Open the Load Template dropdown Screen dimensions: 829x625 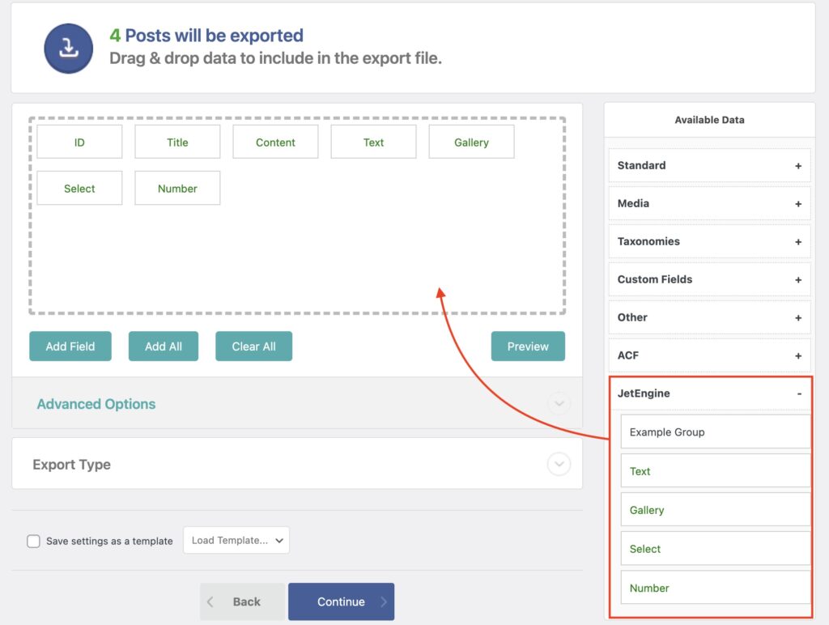pyautogui.click(x=236, y=540)
